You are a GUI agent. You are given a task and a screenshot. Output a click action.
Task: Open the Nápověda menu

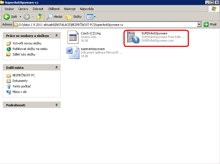(x=87, y=9)
